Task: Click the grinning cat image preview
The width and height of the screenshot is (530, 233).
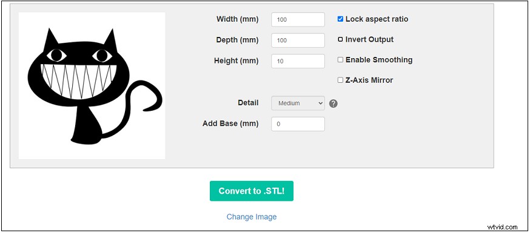Action: pos(92,86)
